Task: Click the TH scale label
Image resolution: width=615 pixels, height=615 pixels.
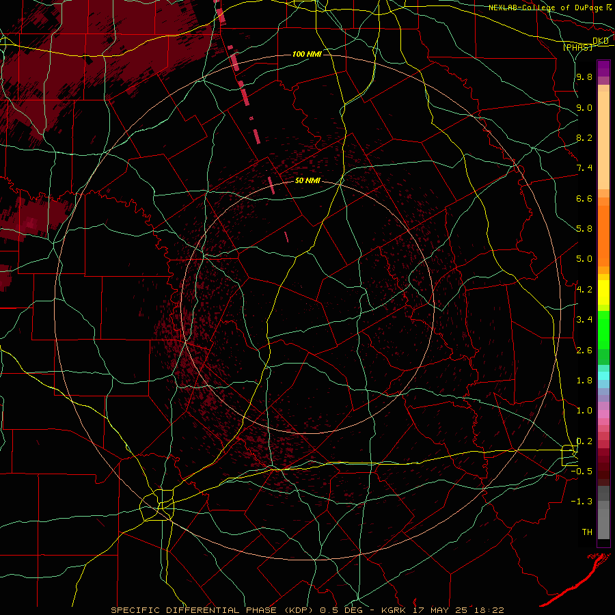Action: tap(587, 532)
